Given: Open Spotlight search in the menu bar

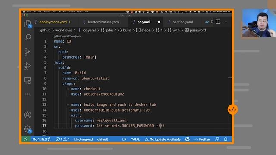Looking at the screenshot, I should tap(203, 12).
